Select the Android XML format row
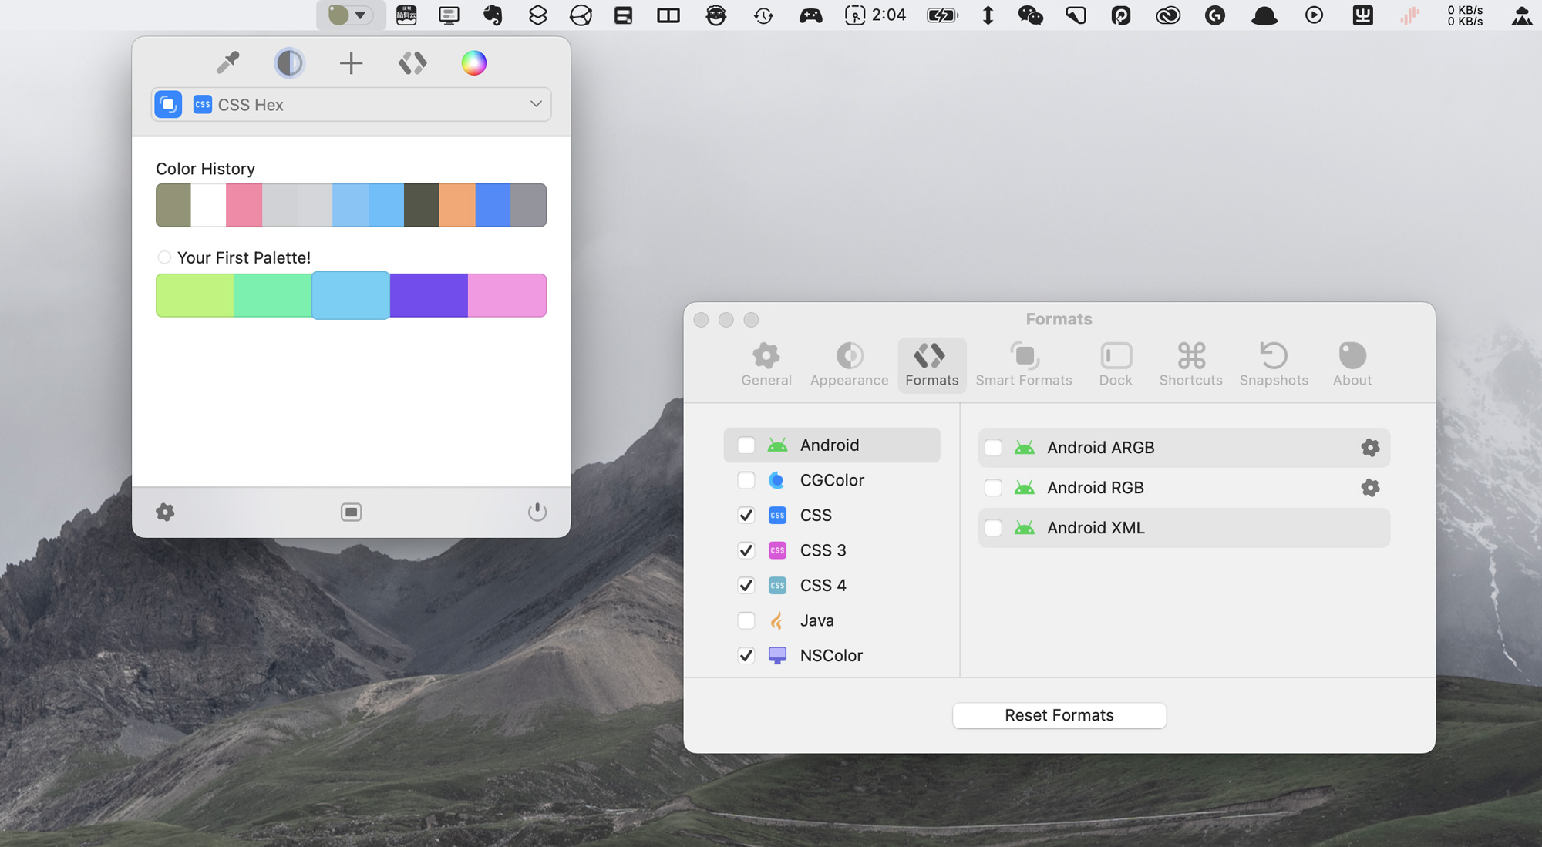1542x847 pixels. (1183, 528)
